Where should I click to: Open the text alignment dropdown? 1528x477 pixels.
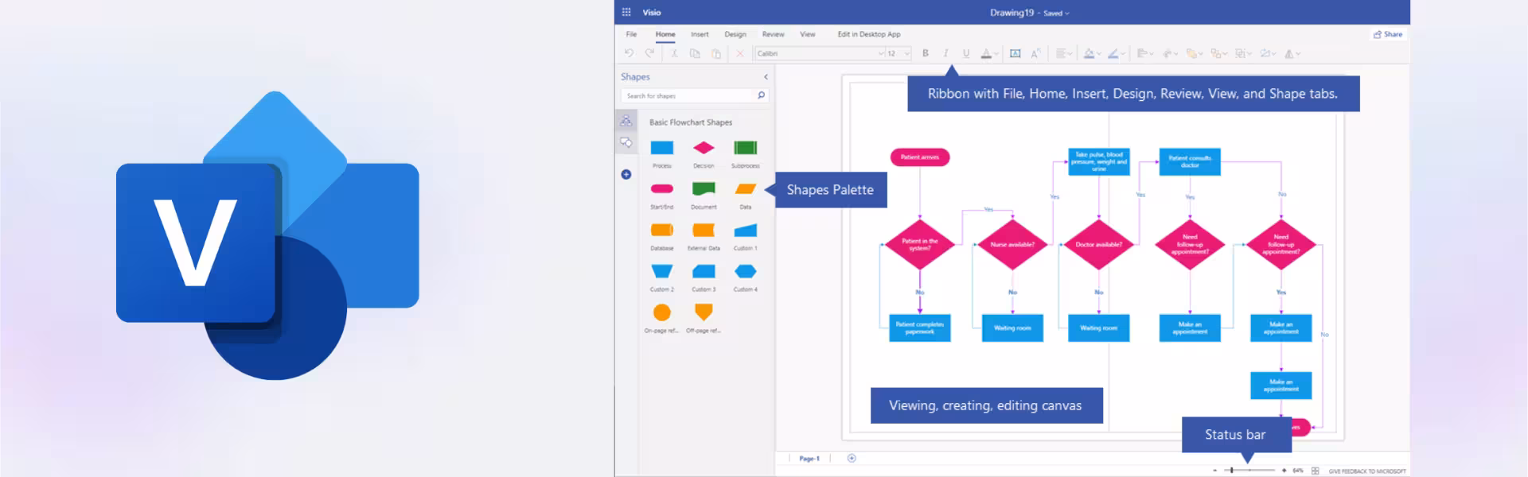click(1064, 53)
